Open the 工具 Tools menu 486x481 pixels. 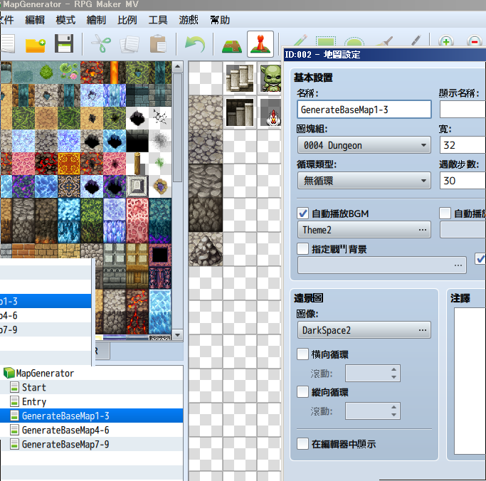coord(158,20)
